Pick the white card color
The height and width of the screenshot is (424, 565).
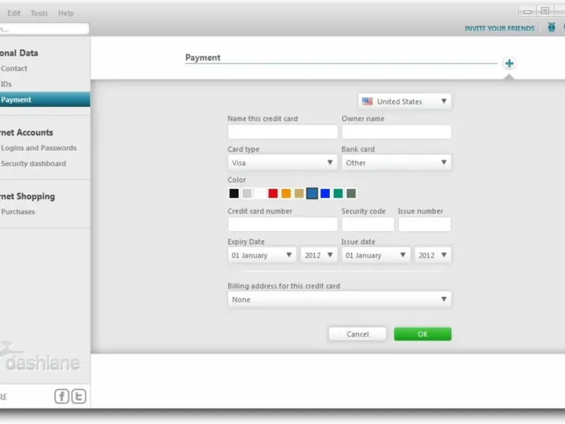(x=260, y=194)
